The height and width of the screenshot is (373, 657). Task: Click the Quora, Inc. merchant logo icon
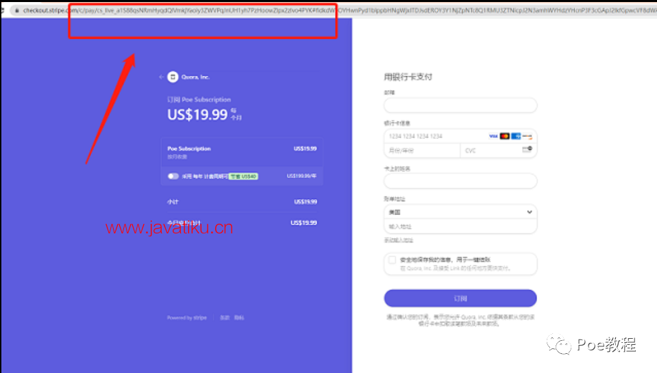[x=173, y=77]
